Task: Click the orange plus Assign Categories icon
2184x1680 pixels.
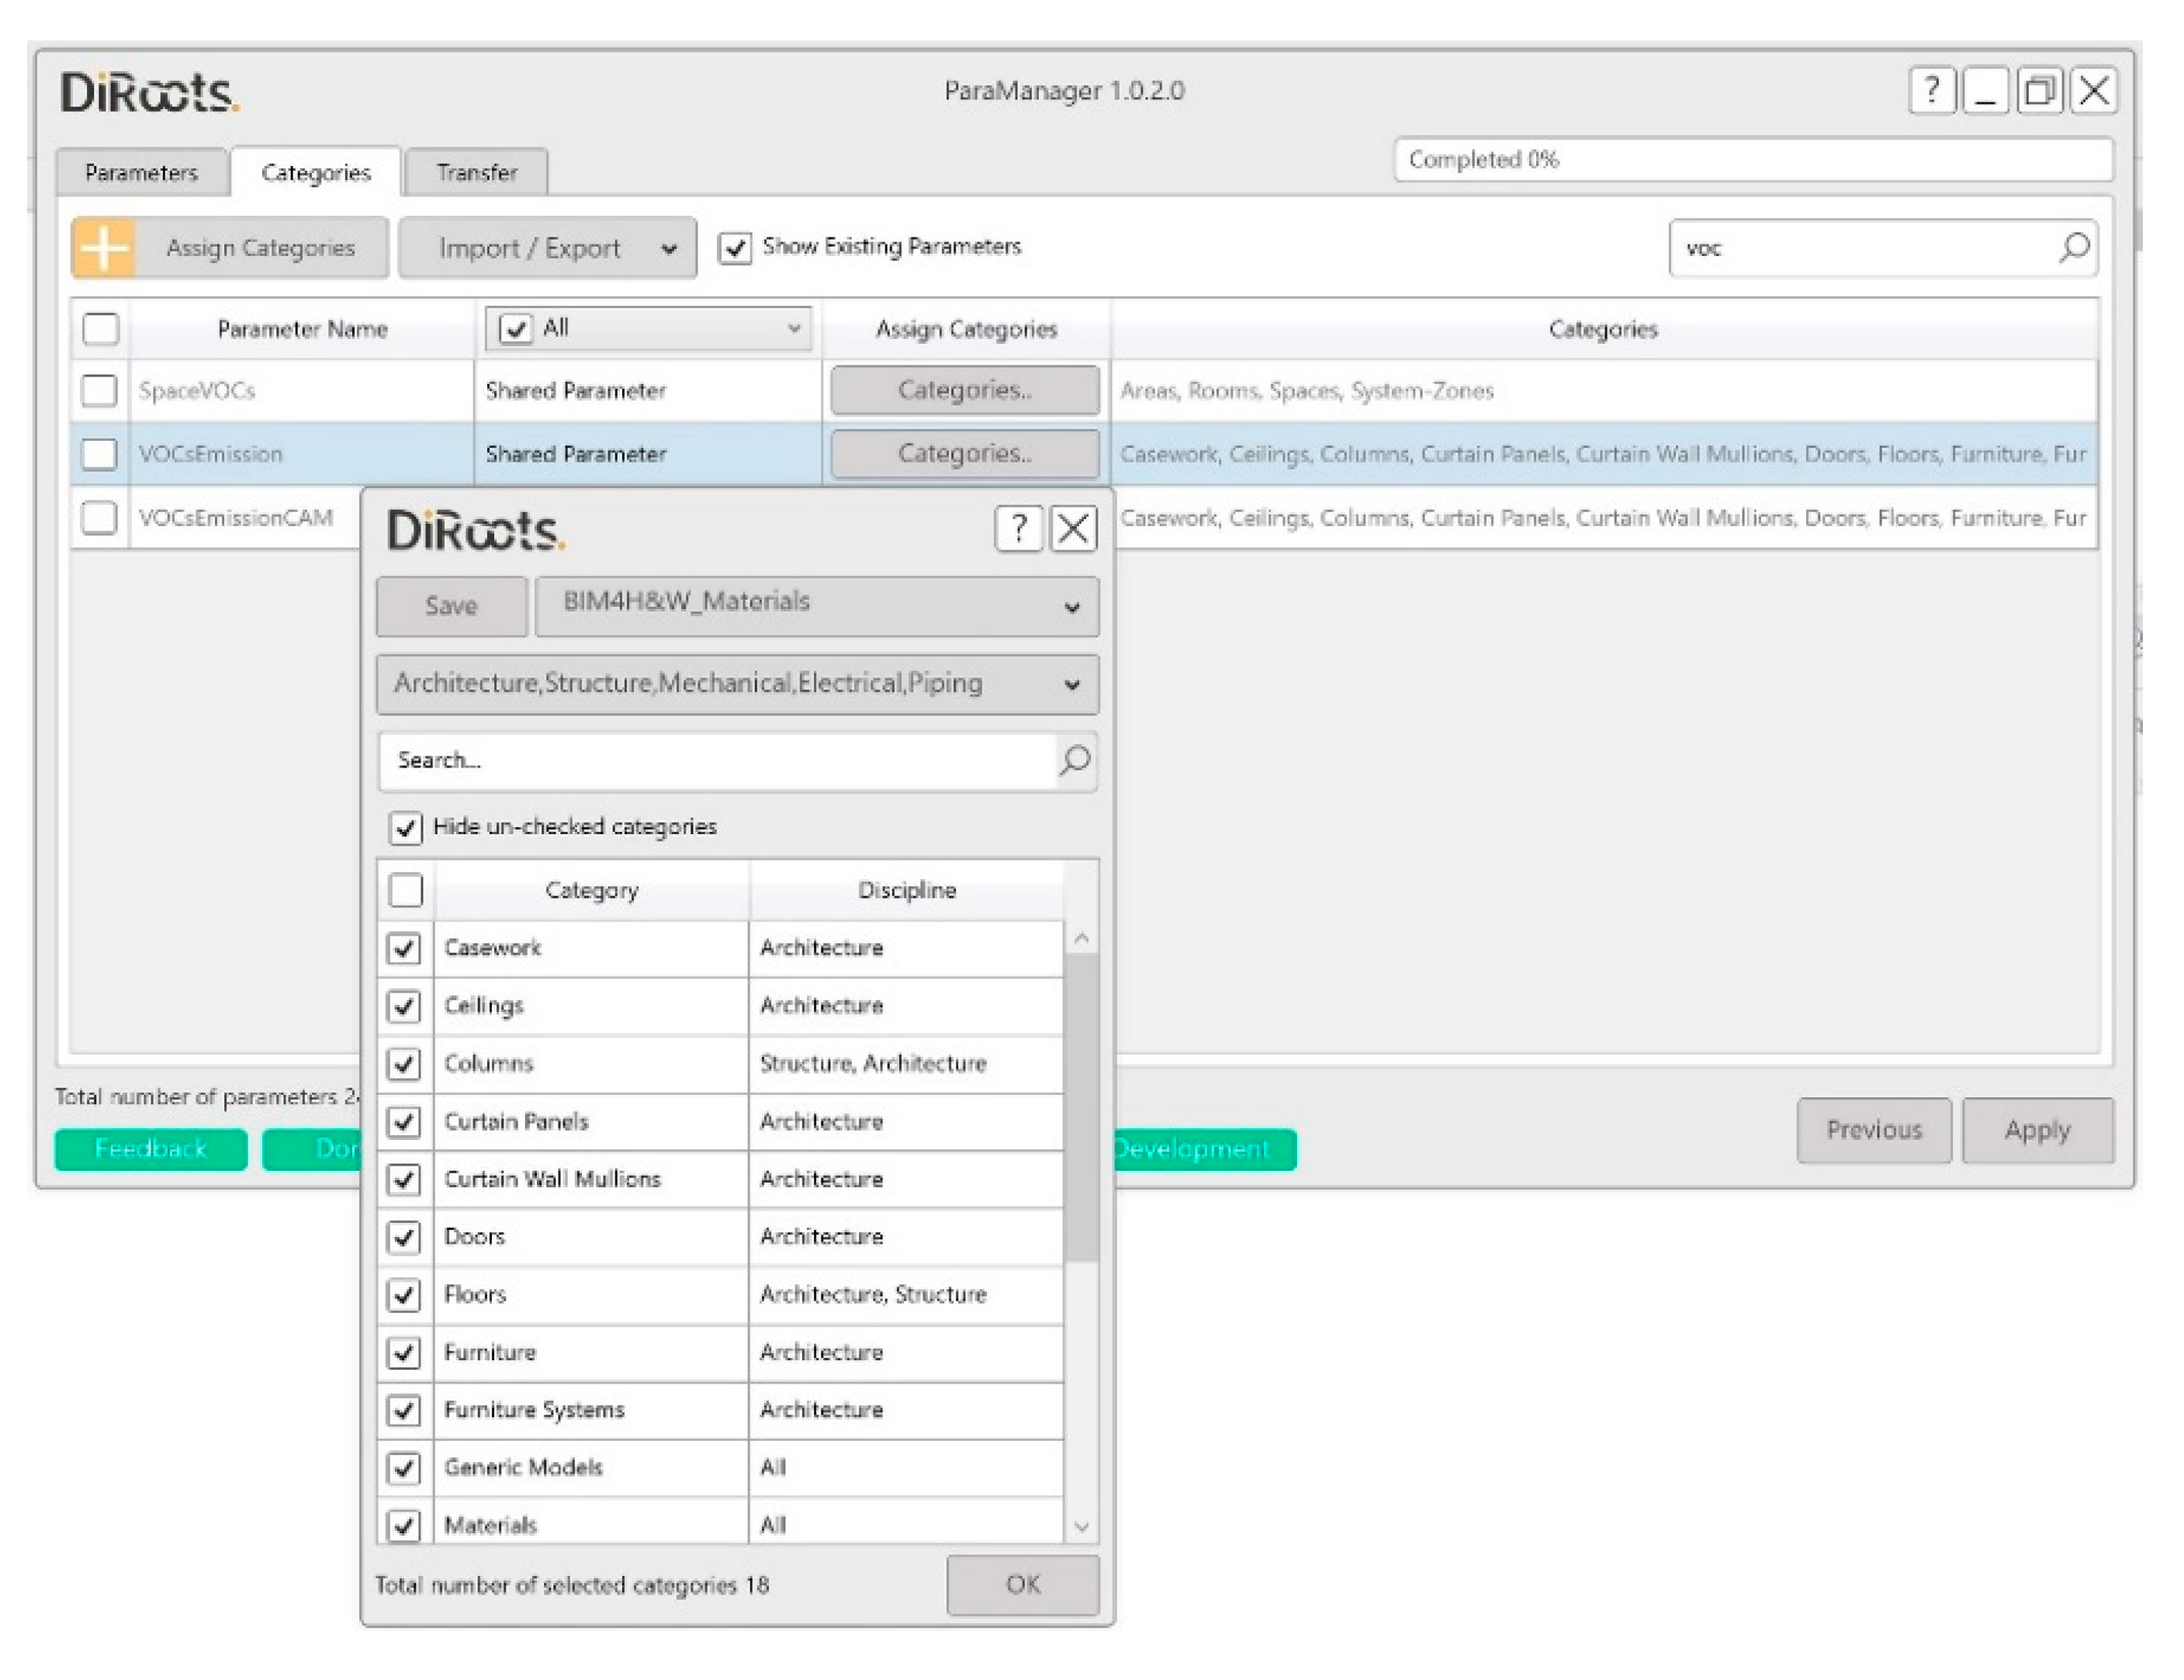Action: tap(104, 247)
